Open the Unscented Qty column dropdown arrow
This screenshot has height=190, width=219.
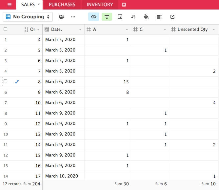(x=214, y=30)
